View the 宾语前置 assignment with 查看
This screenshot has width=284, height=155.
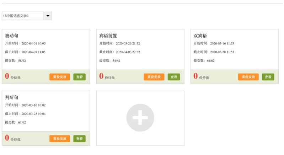[173, 77]
